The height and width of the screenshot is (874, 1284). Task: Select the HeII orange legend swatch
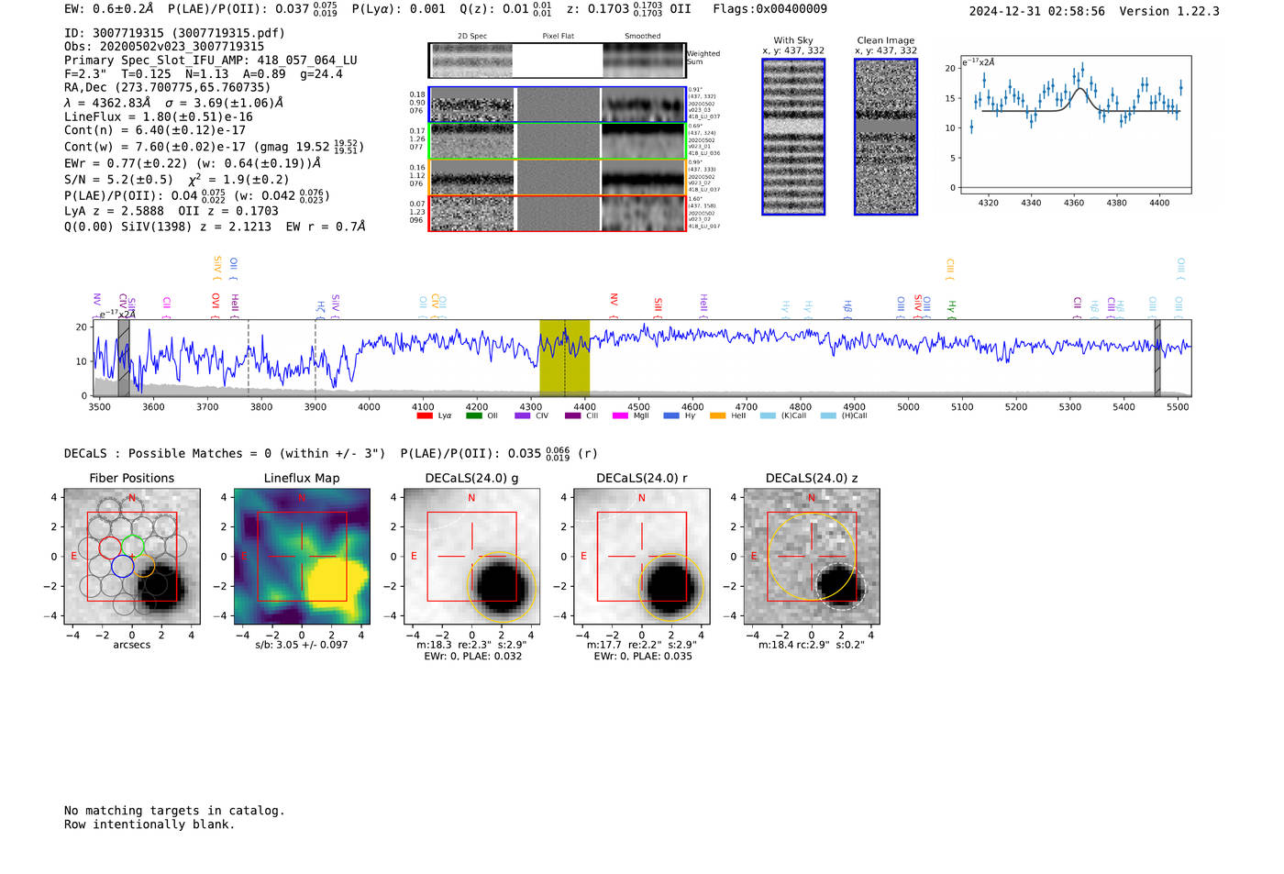pyautogui.click(x=717, y=415)
